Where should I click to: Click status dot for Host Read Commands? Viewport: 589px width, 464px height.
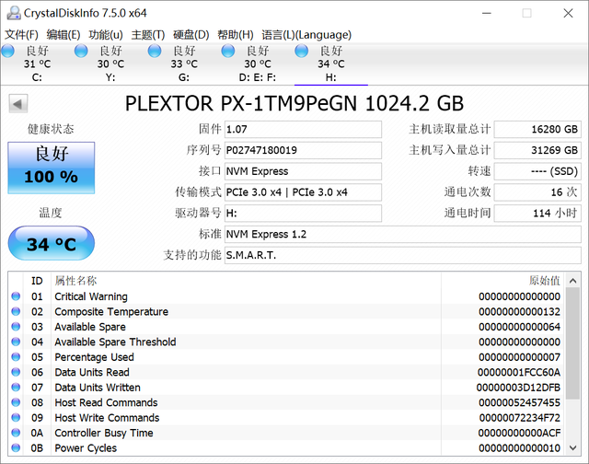coord(16,402)
